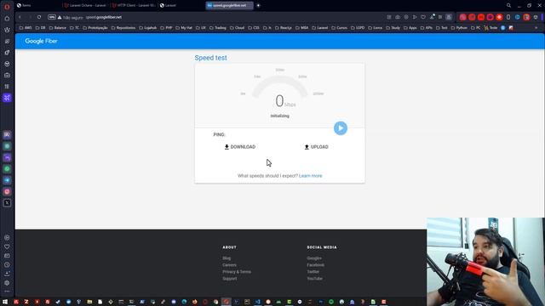Open the Careers footer link
Screen dimensions: 545x306
pos(229,265)
